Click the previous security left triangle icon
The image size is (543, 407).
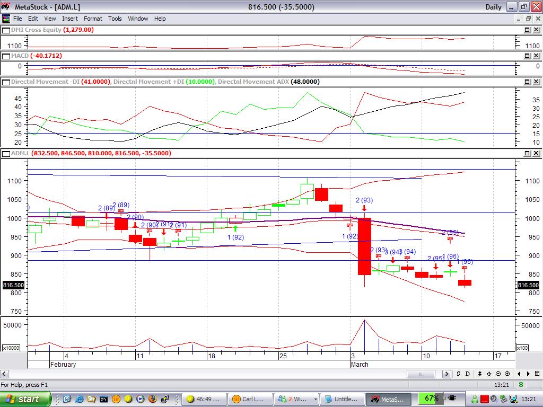point(519,374)
